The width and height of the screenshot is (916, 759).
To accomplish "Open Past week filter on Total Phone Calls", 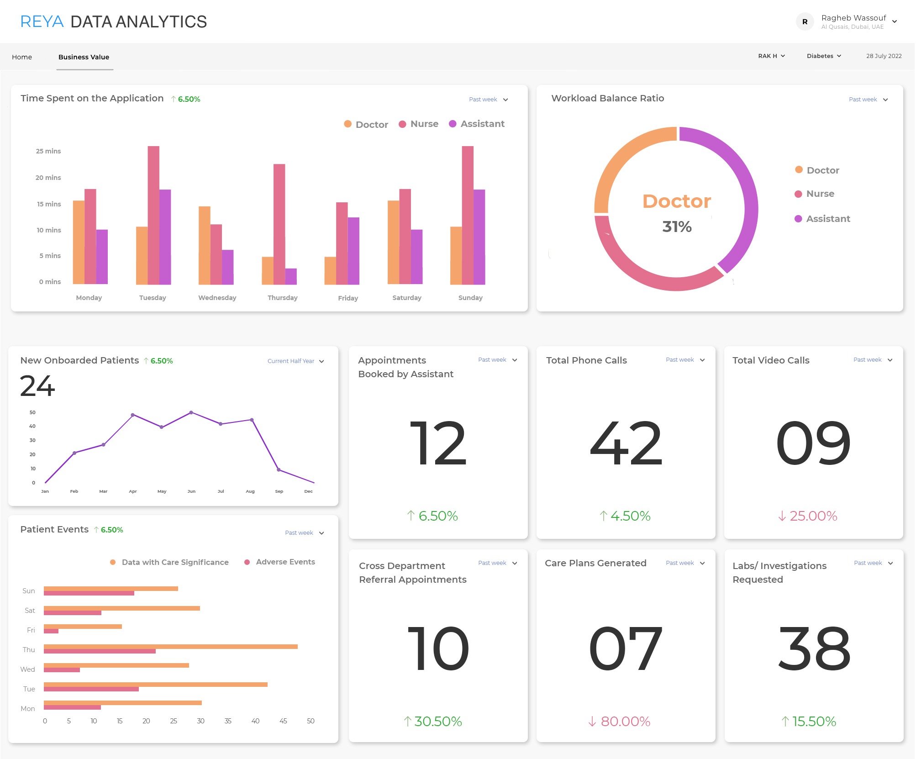I will 685,359.
